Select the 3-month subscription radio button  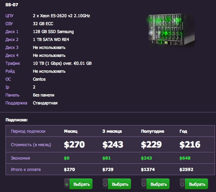click(105, 184)
